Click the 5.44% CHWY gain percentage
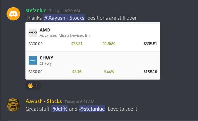The width and height of the screenshot is (198, 121). [109, 72]
